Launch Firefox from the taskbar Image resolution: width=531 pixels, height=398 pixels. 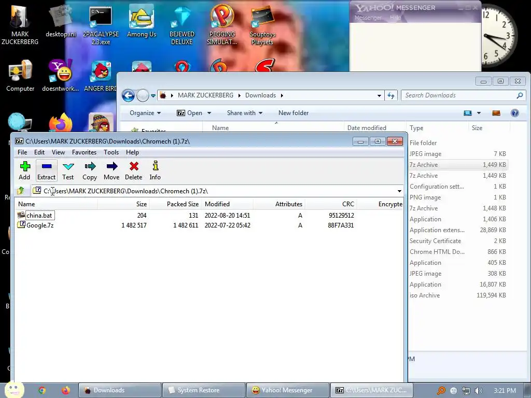pos(66,390)
